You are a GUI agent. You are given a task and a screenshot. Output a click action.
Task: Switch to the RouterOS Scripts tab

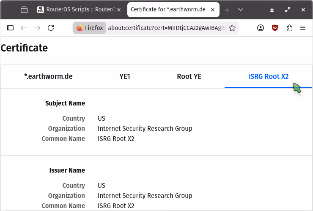[80, 10]
